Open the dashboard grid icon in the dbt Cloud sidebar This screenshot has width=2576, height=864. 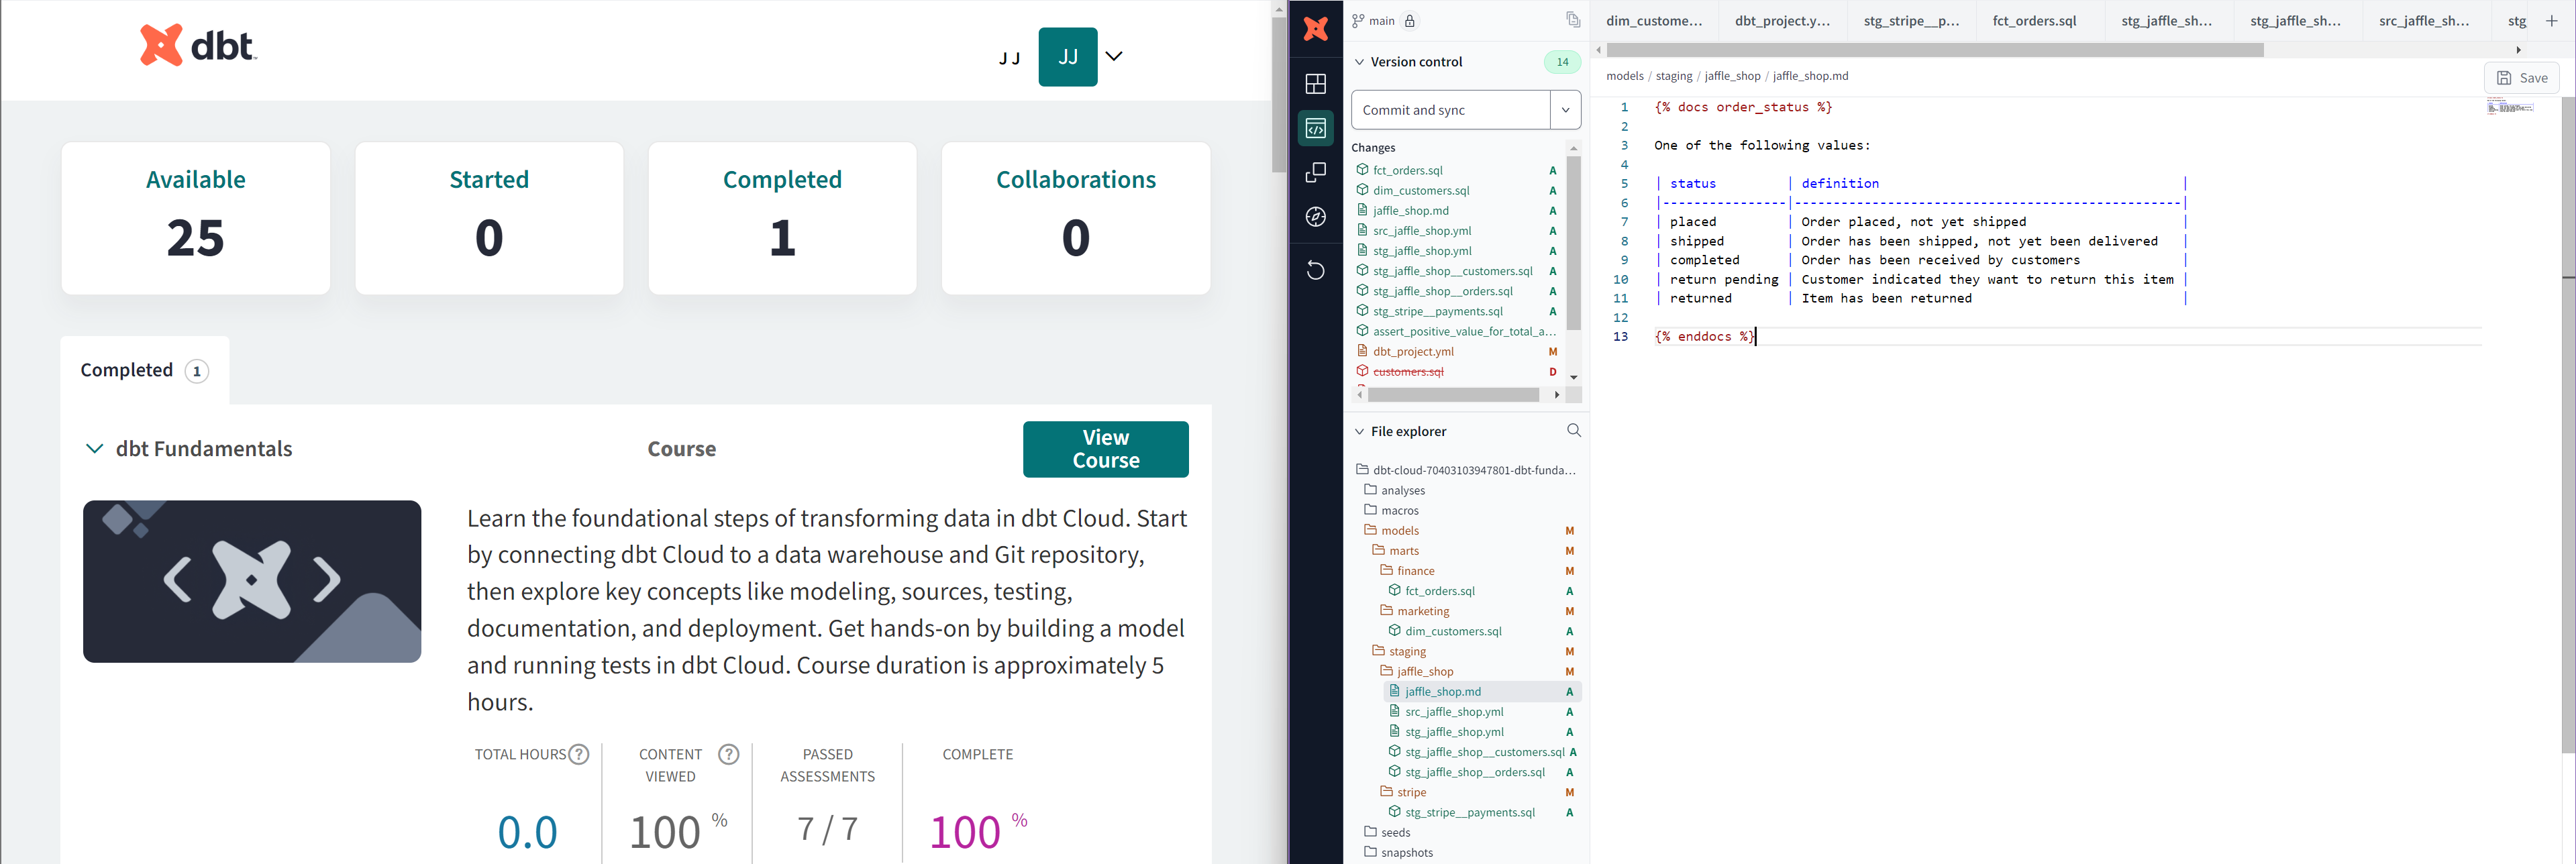pyautogui.click(x=1315, y=84)
